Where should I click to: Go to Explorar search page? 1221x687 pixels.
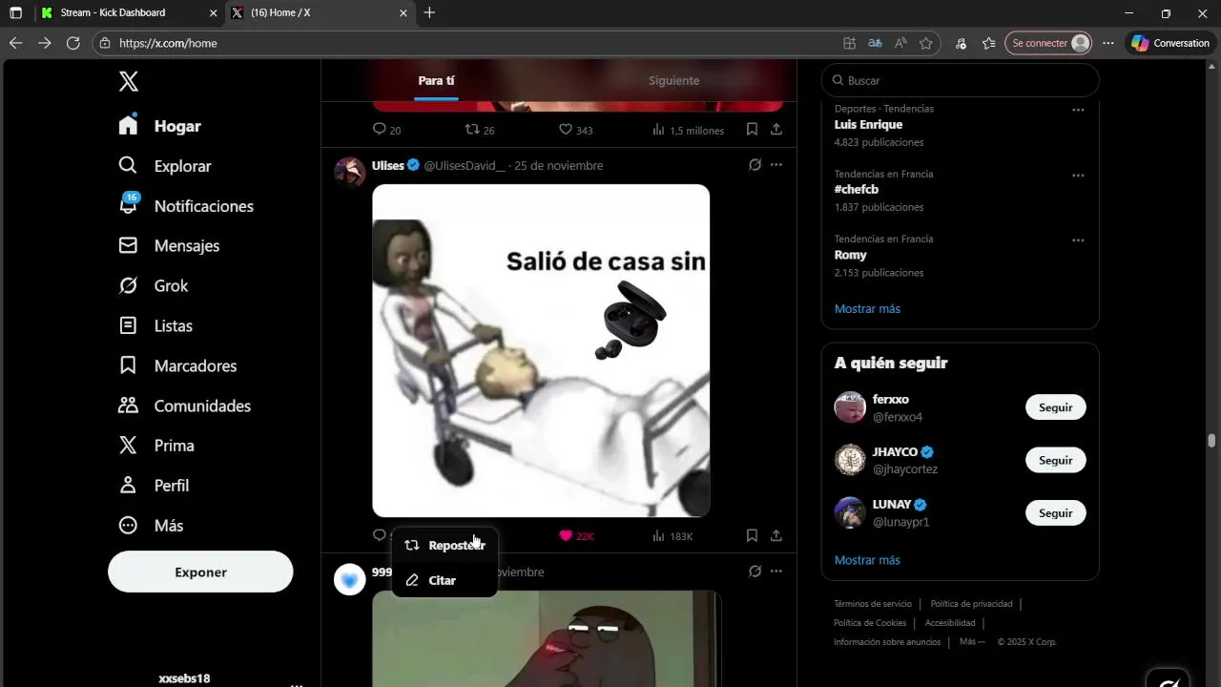(x=165, y=166)
